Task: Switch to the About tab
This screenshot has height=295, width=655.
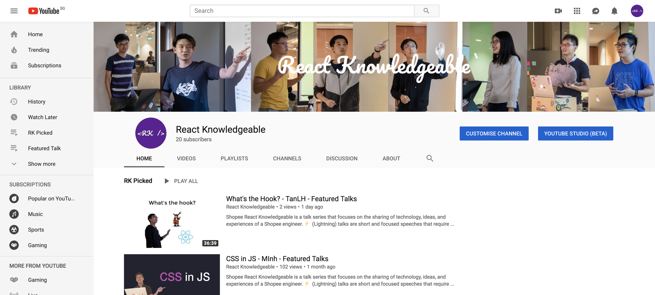Action: point(391,158)
